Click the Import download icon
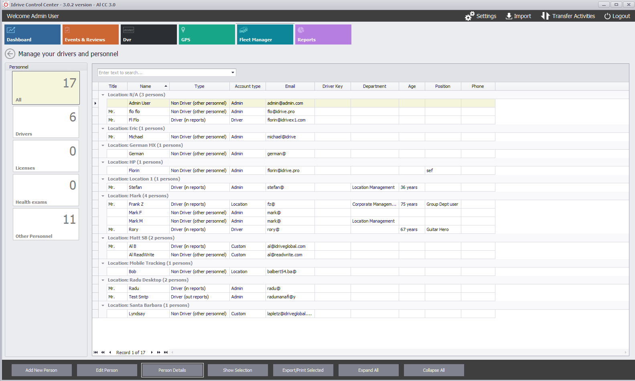 point(509,16)
